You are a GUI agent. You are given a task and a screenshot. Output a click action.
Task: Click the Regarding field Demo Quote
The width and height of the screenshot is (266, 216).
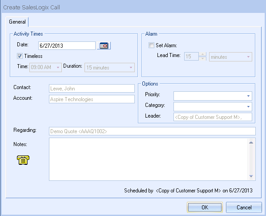[x=152, y=131]
